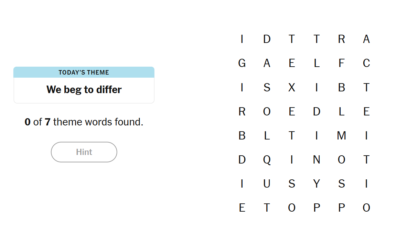Screen dimensions: 407x246
Task: Tap the letter U in the grid
Action: click(267, 184)
